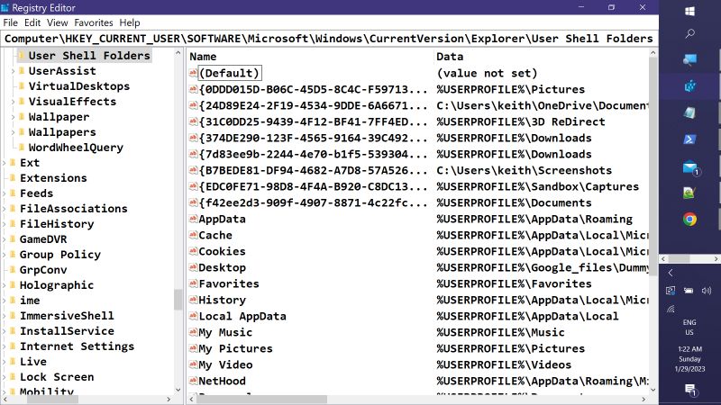
Task: Click the registry address bar path
Action: pyautogui.click(x=329, y=39)
